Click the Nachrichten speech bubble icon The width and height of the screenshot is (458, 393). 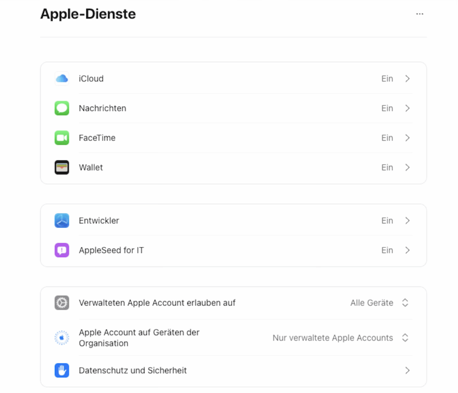(x=62, y=108)
